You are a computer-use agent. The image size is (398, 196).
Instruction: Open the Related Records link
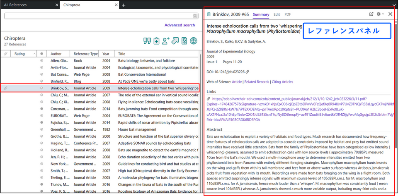pos(257,82)
